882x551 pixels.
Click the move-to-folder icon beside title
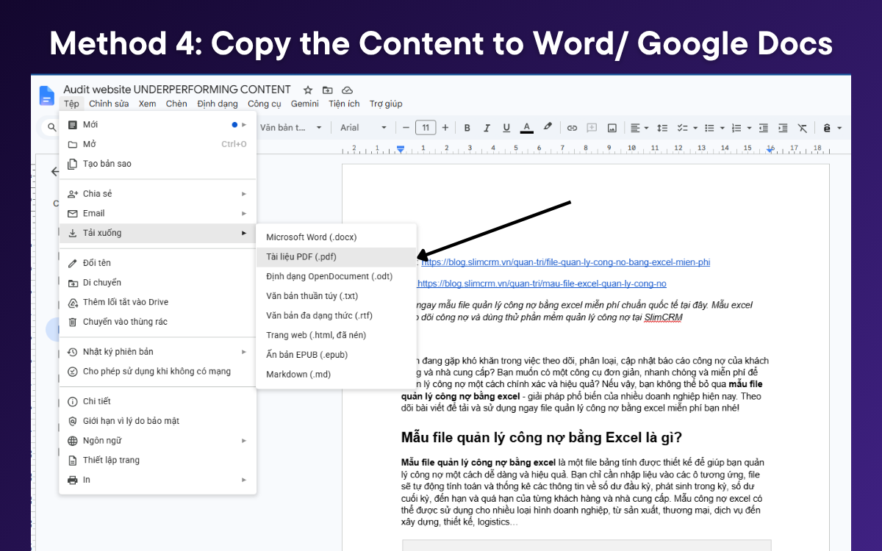pos(328,90)
